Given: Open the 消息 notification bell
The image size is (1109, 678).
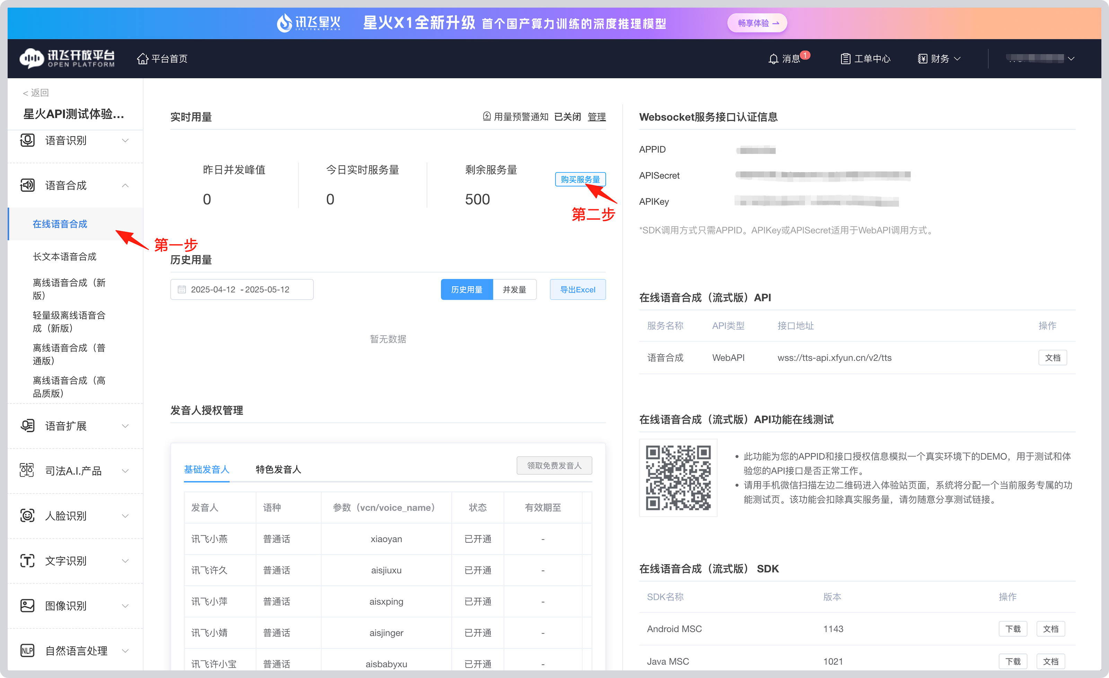Looking at the screenshot, I should click(x=773, y=58).
